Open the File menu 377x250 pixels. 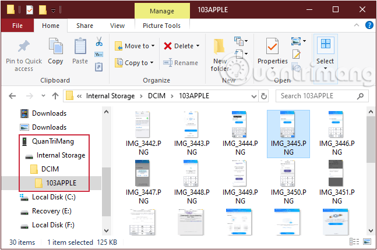pos(17,26)
